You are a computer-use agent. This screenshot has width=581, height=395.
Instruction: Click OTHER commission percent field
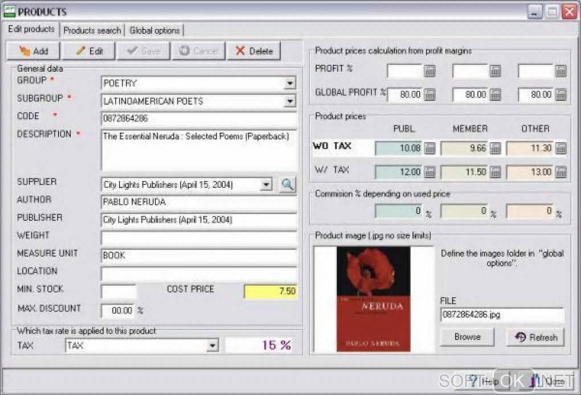(x=530, y=211)
